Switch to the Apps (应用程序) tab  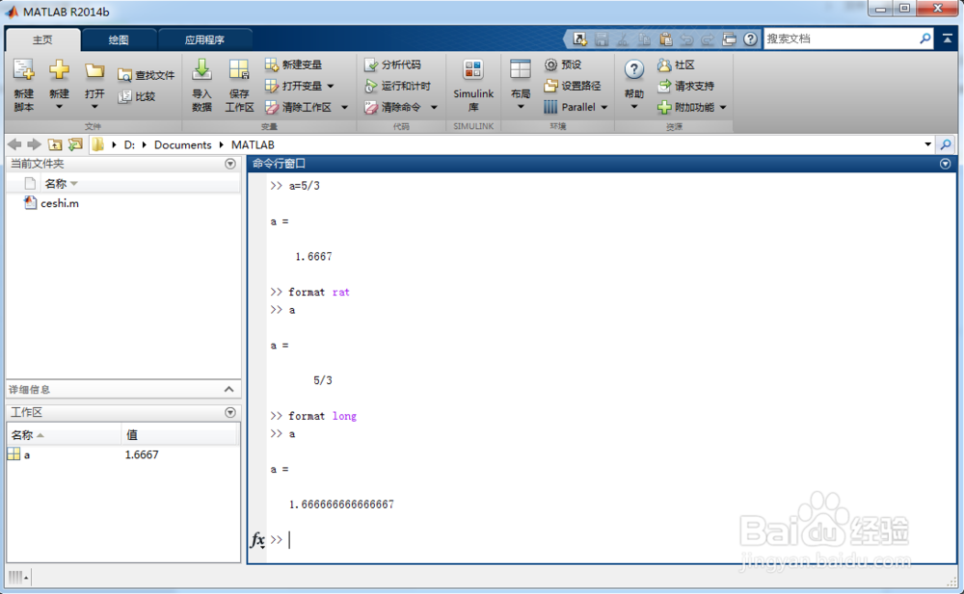click(204, 39)
